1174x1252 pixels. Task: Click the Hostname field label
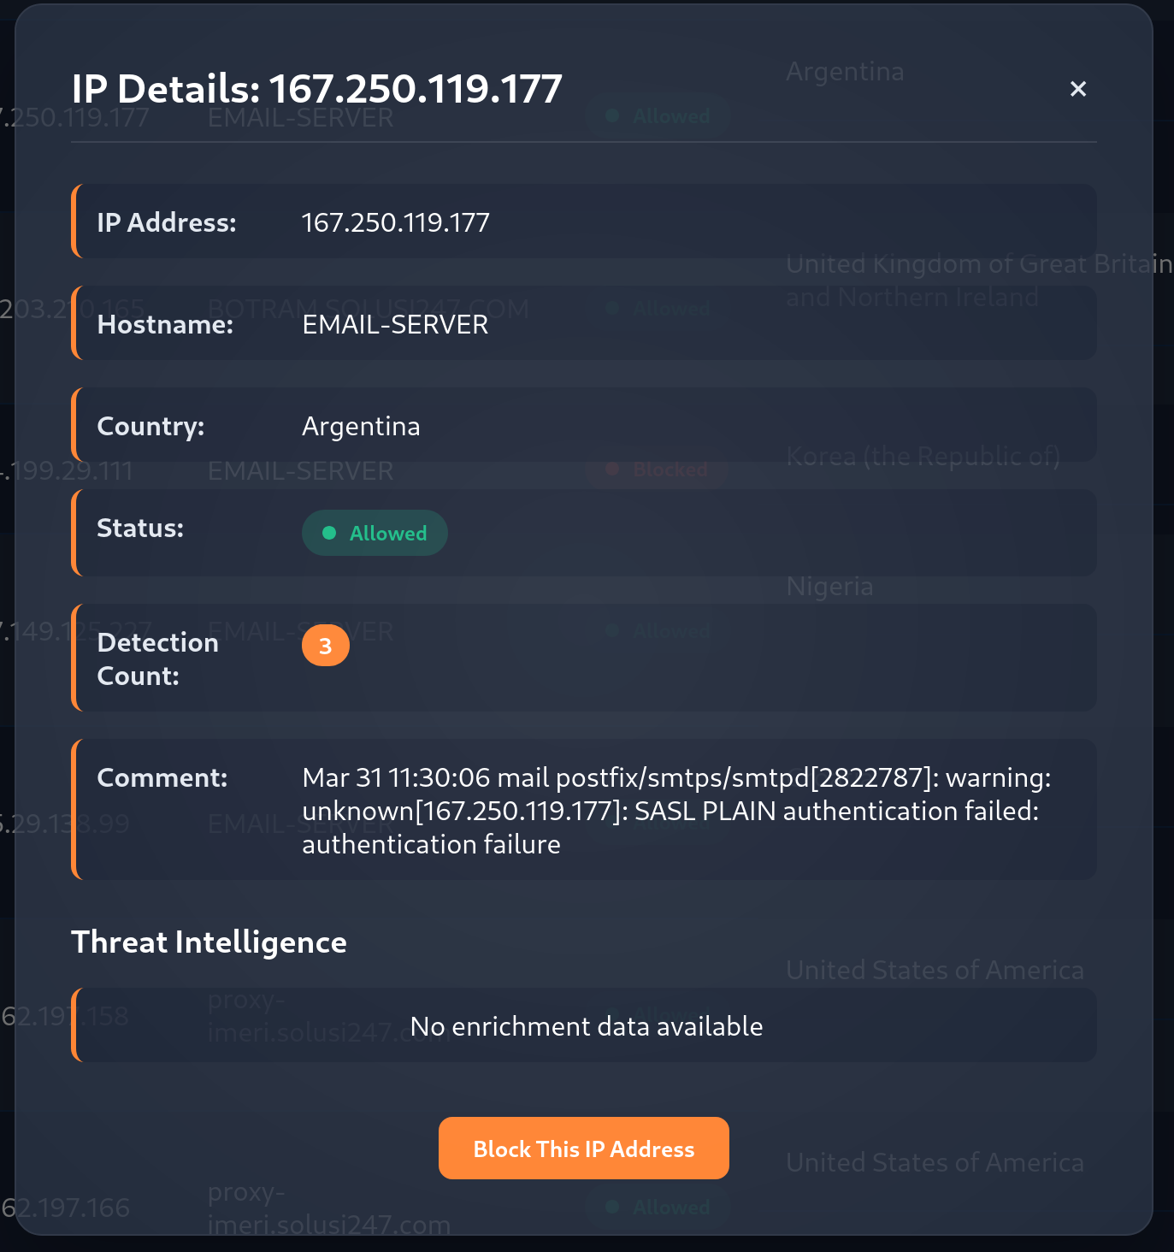coord(165,325)
